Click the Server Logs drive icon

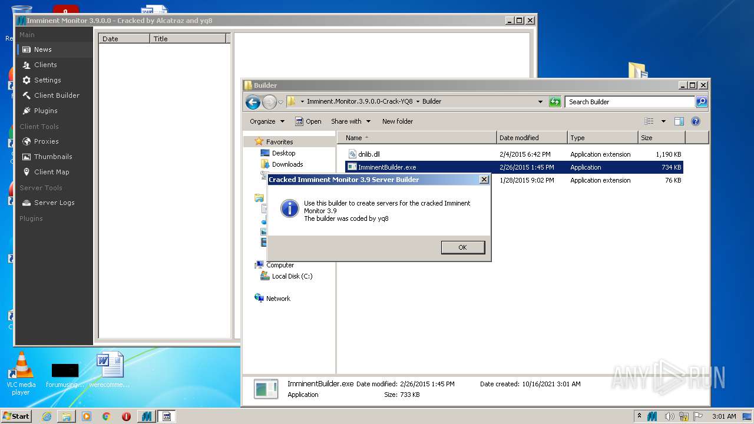click(27, 203)
